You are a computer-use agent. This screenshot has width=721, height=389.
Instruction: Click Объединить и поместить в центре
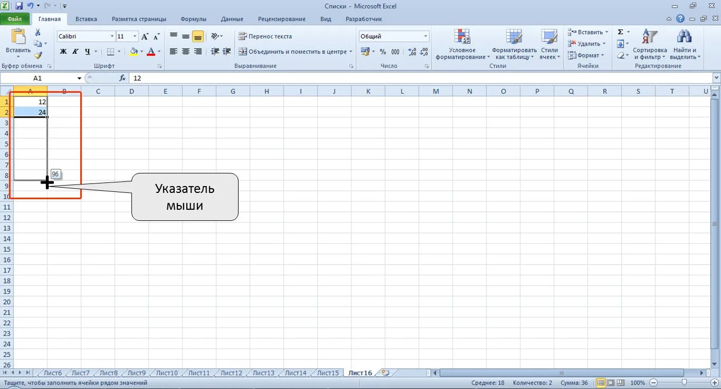[295, 52]
